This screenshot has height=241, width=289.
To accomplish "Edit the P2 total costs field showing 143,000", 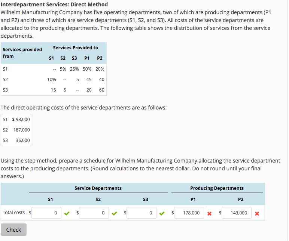I will (x=237, y=213).
